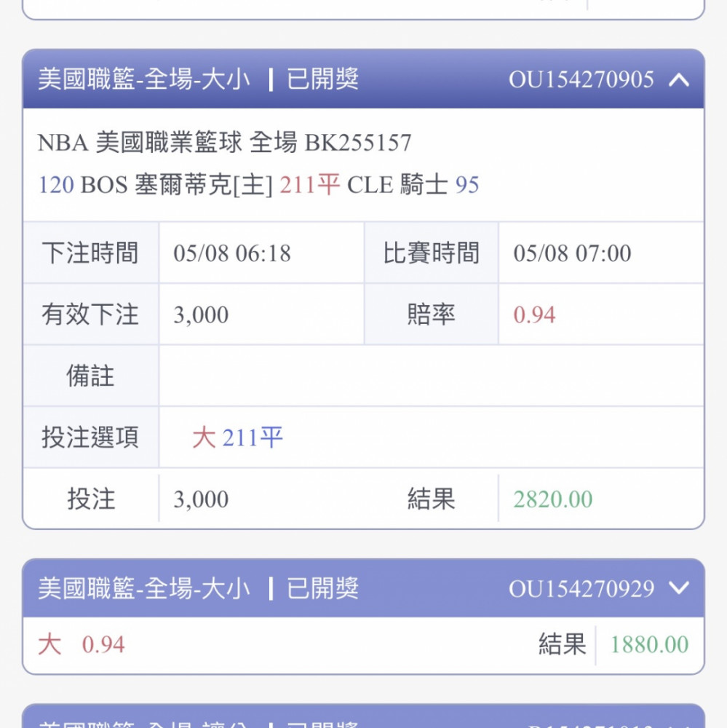Click the 已開獎 status on the collapsed card

coord(322,588)
